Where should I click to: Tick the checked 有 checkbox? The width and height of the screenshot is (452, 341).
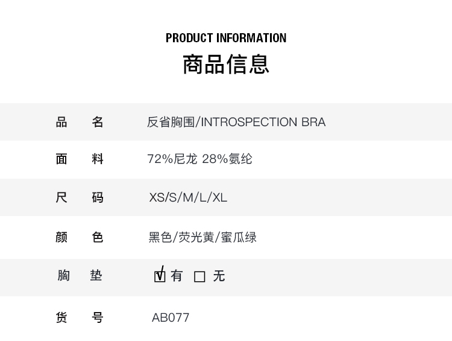[x=160, y=276]
